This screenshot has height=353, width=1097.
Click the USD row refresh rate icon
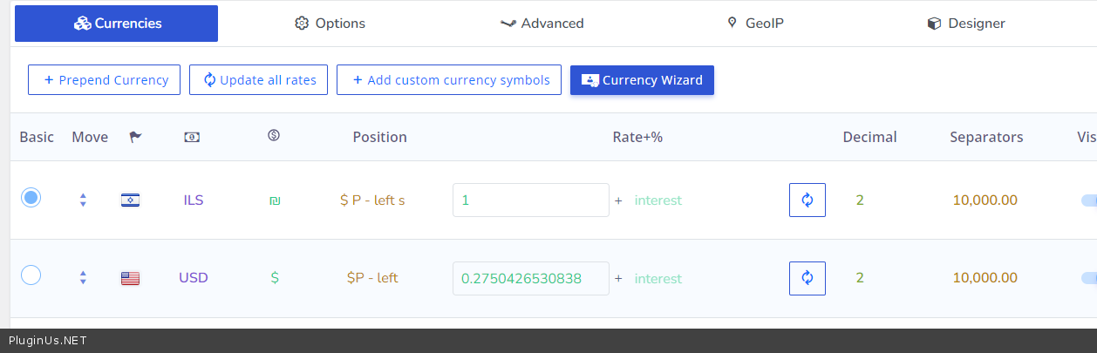807,279
